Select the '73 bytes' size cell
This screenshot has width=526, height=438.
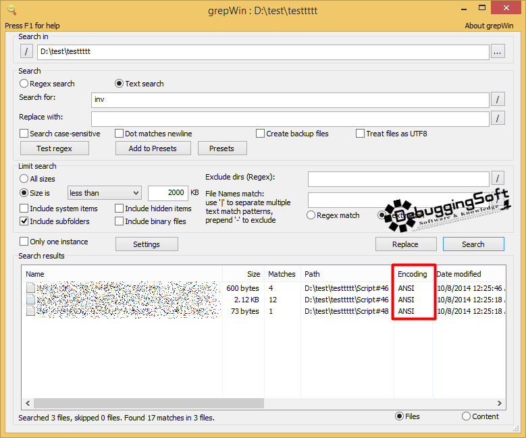pyautogui.click(x=245, y=311)
